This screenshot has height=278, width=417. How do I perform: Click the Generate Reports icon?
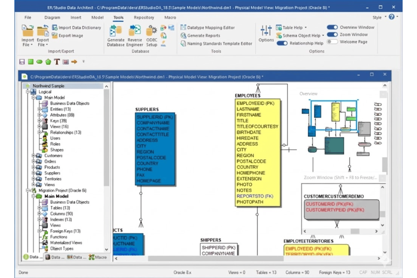pyautogui.click(x=183, y=35)
